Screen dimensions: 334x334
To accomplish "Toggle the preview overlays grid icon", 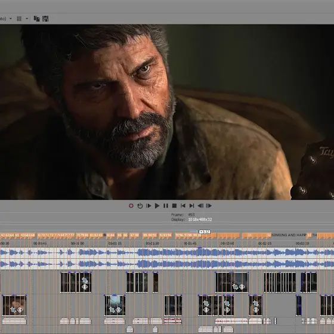I will 19,18.
